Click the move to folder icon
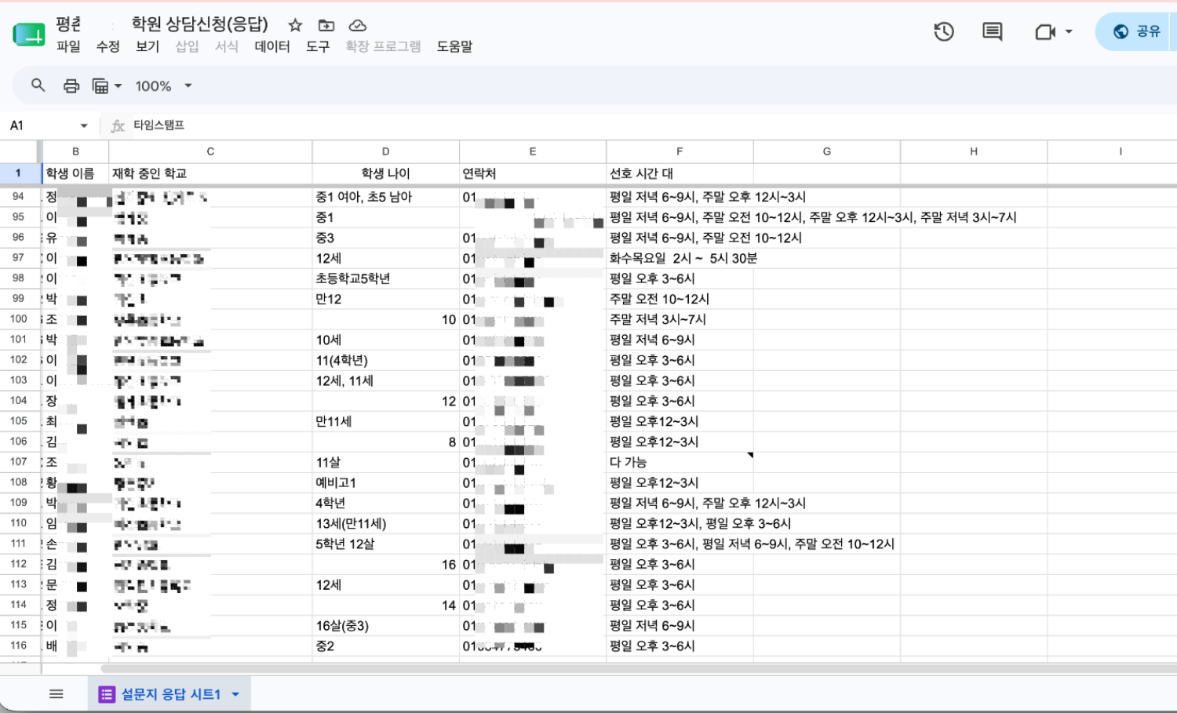The width and height of the screenshot is (1177, 713). (326, 25)
